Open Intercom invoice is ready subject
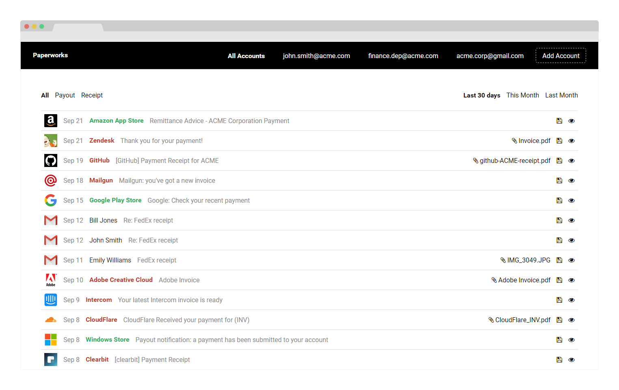 point(170,300)
